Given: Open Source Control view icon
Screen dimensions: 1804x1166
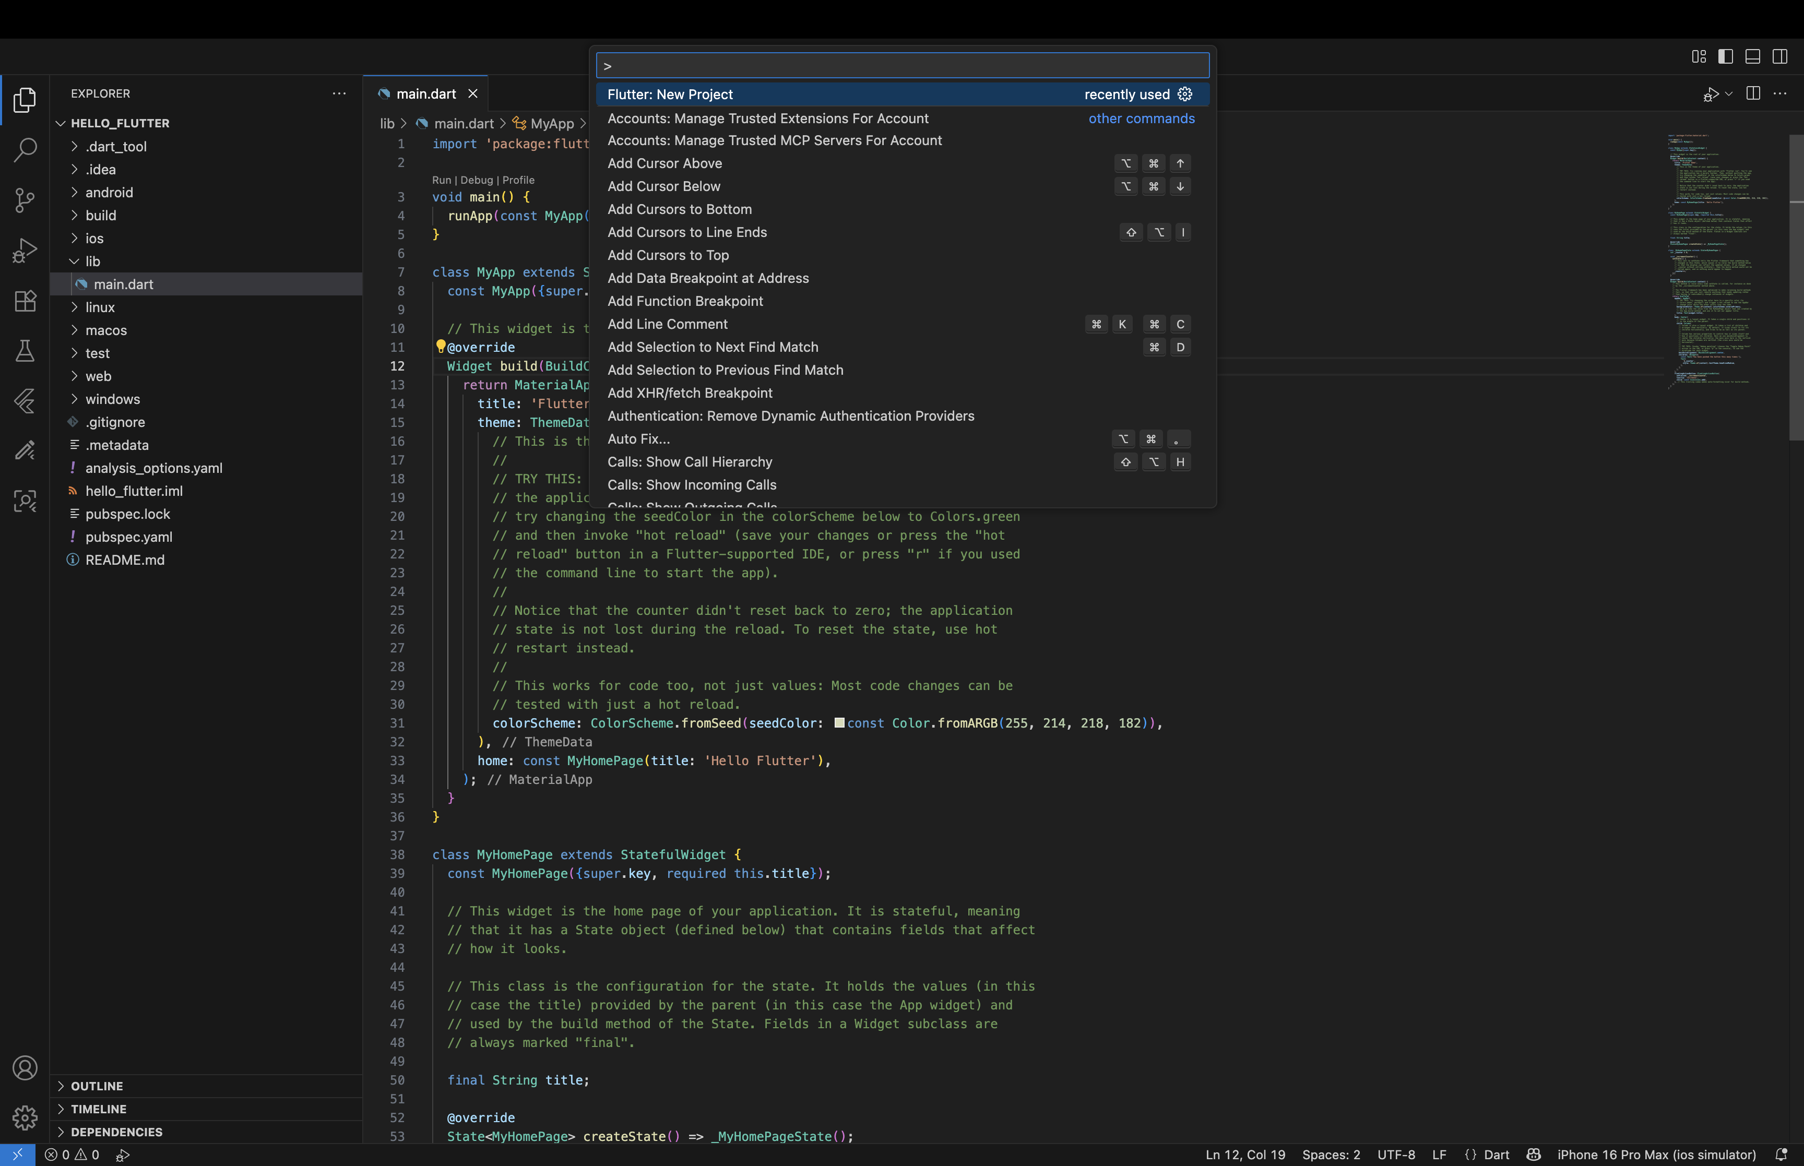Looking at the screenshot, I should pos(25,200).
